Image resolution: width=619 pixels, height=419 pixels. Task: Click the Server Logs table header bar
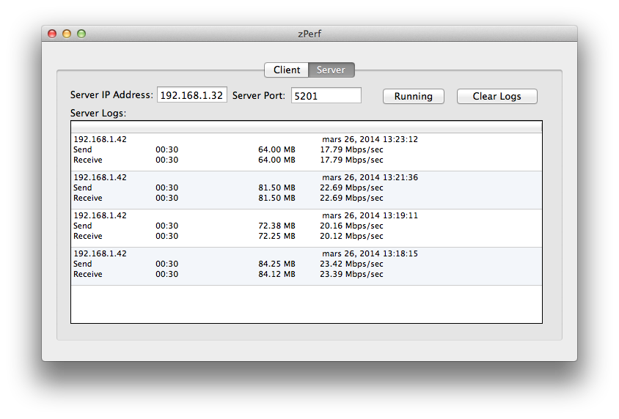[x=307, y=127]
